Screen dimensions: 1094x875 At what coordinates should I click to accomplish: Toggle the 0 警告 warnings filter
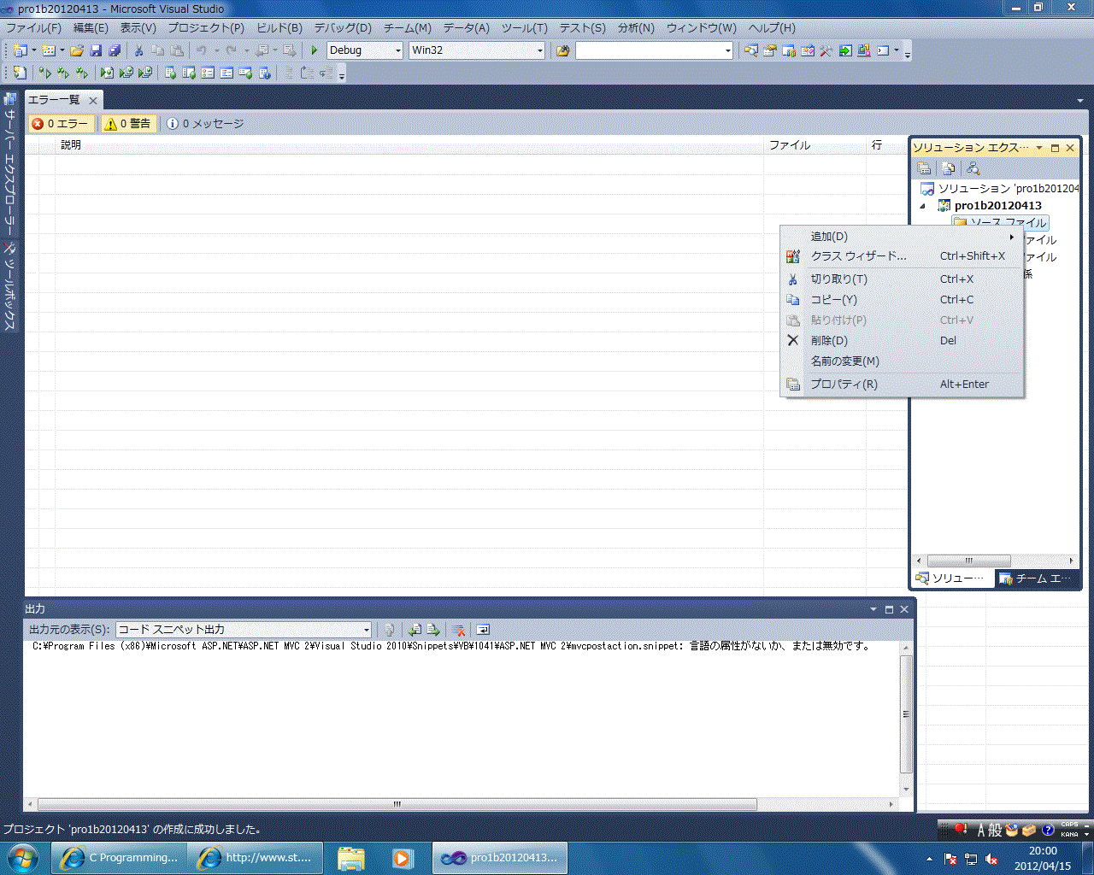tap(128, 124)
